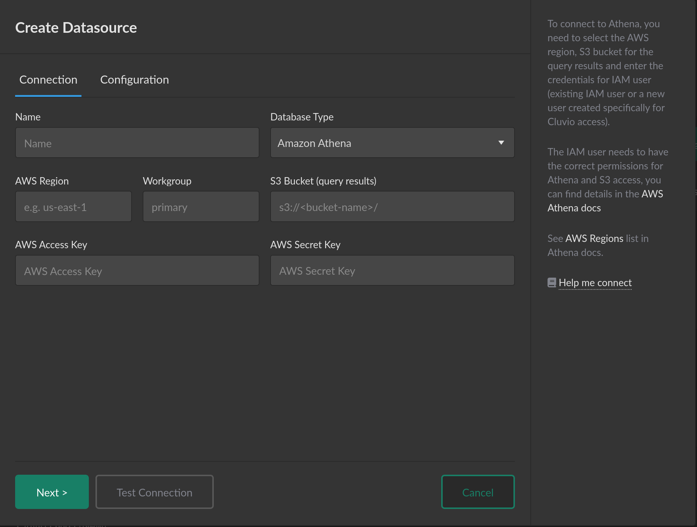Click the Create Datasource heading
This screenshot has height=527, width=697.
[x=76, y=28]
